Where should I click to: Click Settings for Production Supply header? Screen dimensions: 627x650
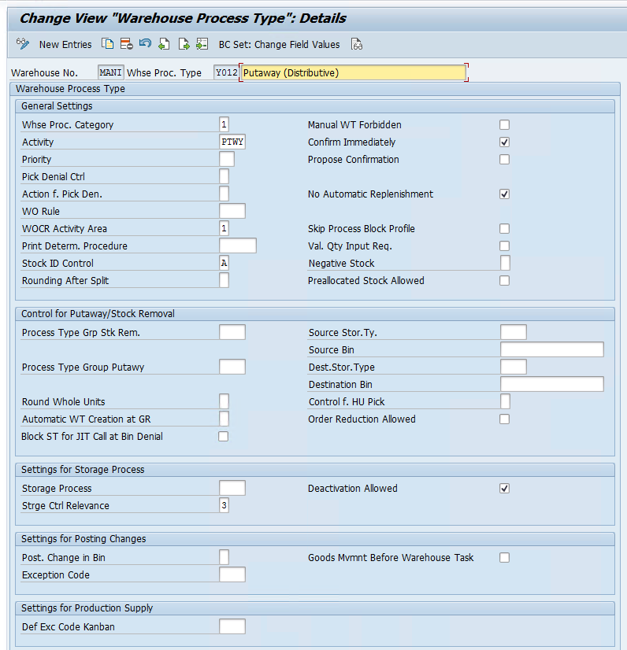(x=315, y=608)
